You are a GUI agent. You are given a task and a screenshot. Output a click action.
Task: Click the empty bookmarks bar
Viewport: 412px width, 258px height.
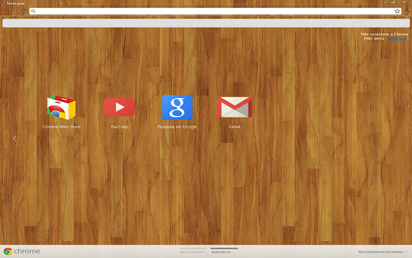tap(206, 23)
